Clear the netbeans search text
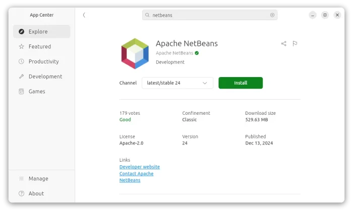This screenshot has height=212, width=353. coord(272,15)
